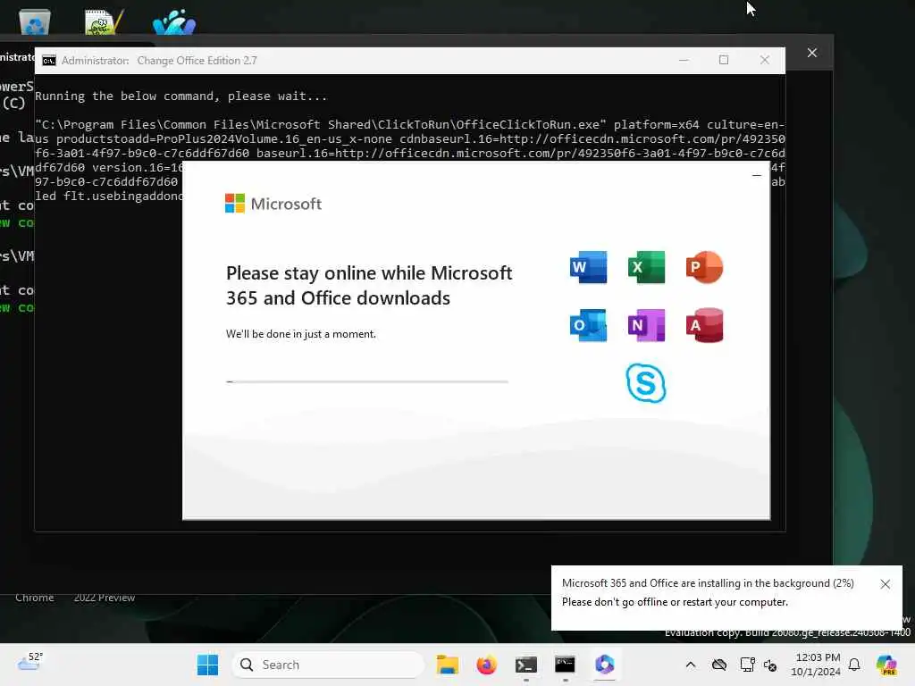Maximize the Change Office Edition window
Viewport: 915px width, 686px height.
click(x=724, y=60)
